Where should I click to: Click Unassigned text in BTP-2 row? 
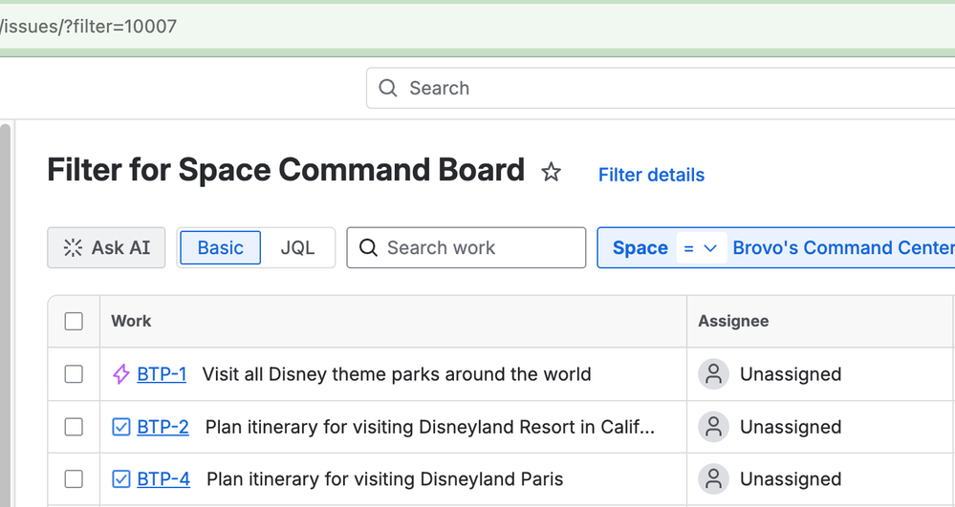(x=791, y=427)
